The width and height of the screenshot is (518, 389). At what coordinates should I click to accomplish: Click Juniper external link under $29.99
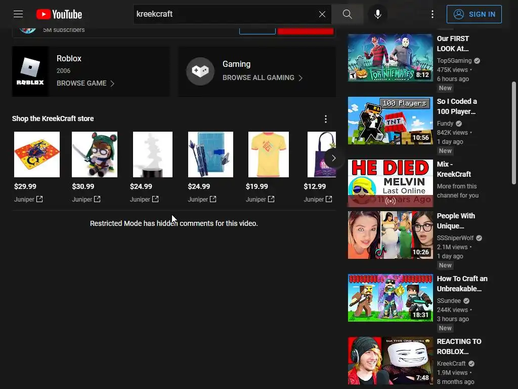click(x=28, y=199)
